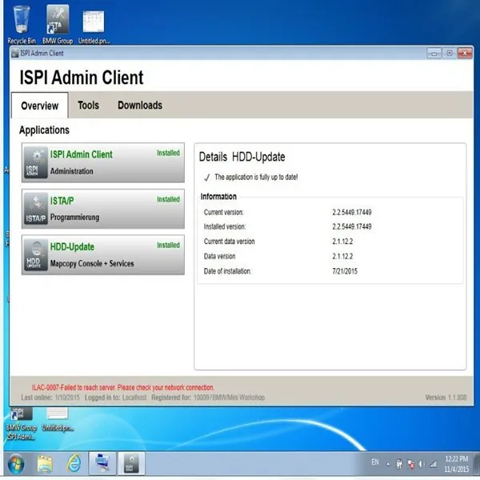Launch Internet Explorer from the taskbar

[74, 464]
